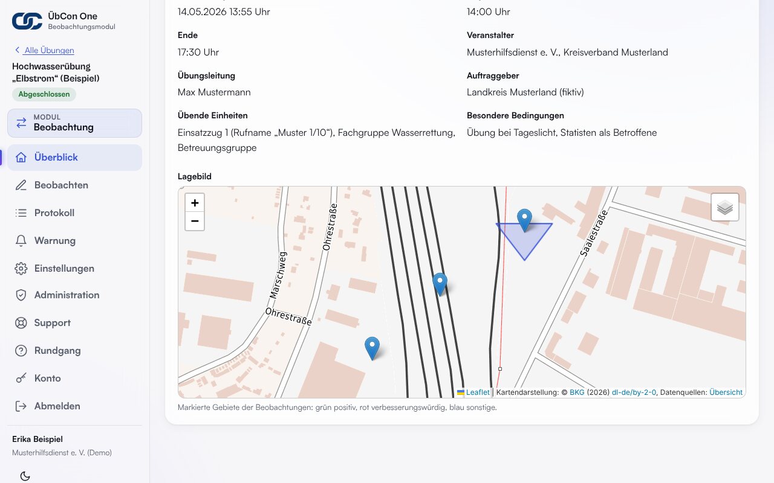
Task: Click the Ende time 17:30 Uhr
Action: [198, 53]
